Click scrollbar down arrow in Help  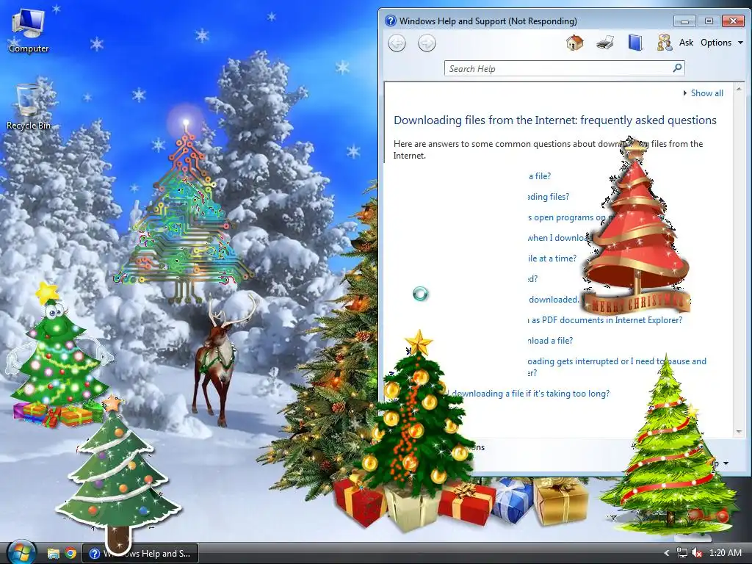tap(739, 432)
